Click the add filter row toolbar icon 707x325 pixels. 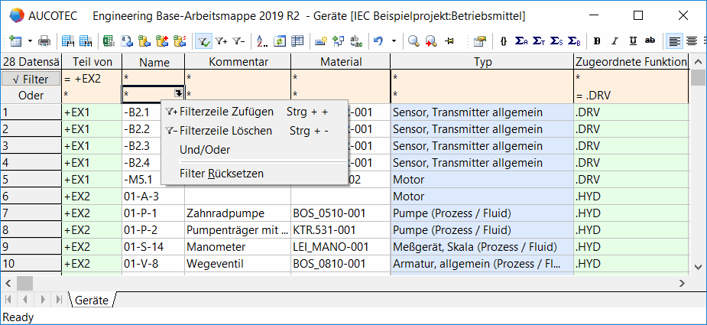222,41
